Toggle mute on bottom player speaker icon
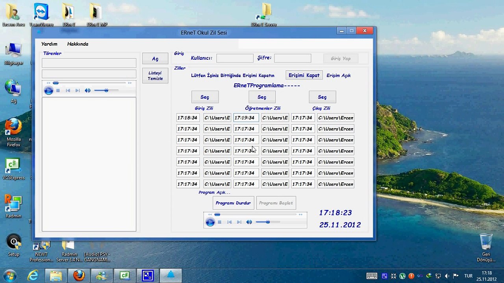This screenshot has width=504, height=283. pos(249,222)
